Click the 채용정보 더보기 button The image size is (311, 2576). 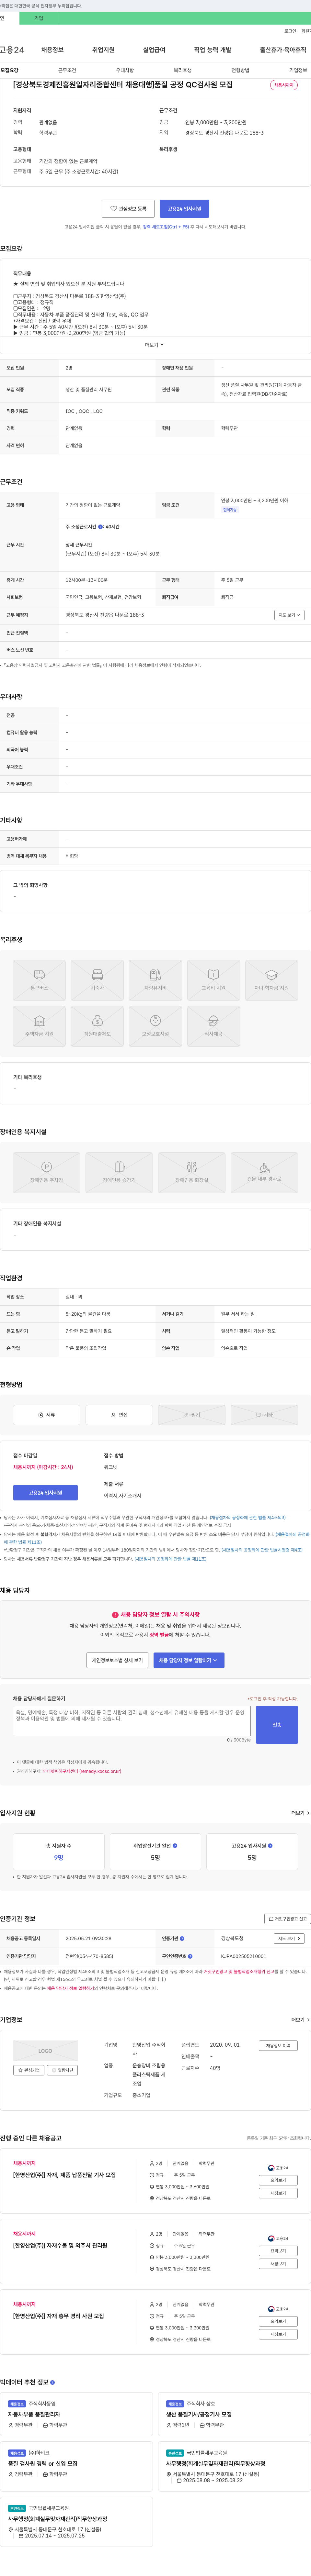point(278,2046)
